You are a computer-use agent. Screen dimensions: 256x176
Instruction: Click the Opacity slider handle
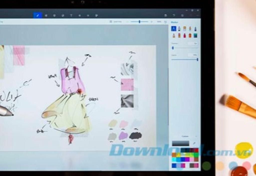(x=197, y=60)
